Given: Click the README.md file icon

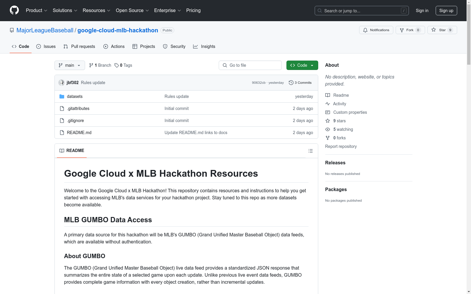Looking at the screenshot, I should pyautogui.click(x=62, y=133).
